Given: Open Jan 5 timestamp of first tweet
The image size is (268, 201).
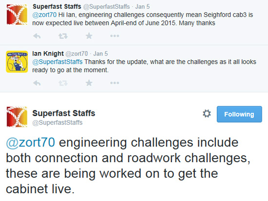Looking at the screenshot, I should click(x=142, y=7).
